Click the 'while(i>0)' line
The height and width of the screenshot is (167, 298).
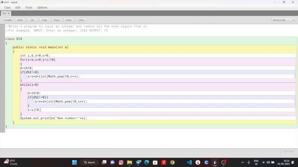pyautogui.click(x=29, y=84)
